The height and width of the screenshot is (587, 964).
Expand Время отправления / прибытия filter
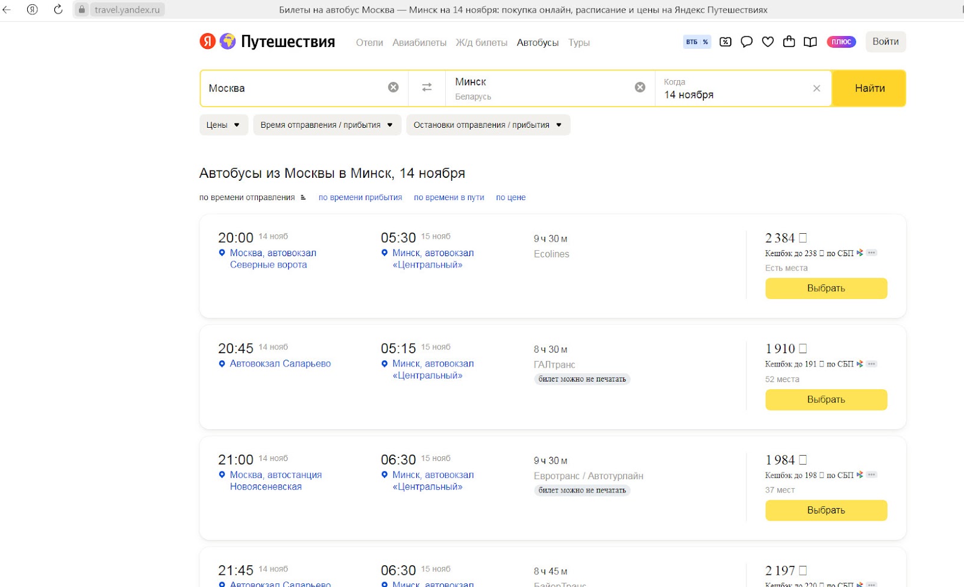(x=327, y=125)
